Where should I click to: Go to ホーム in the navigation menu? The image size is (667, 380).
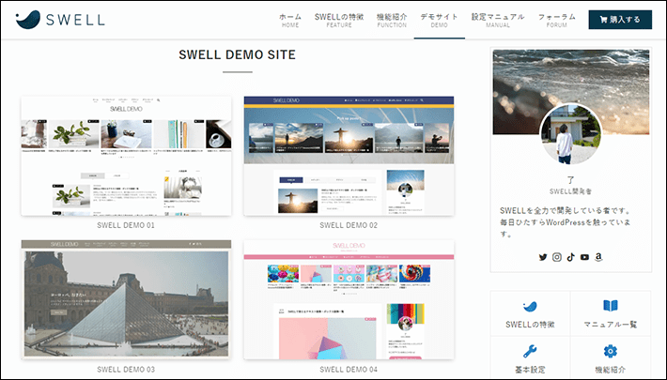coord(290,20)
